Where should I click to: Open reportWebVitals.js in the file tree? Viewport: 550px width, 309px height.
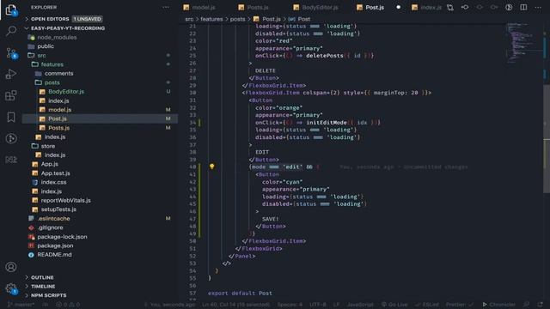(65, 200)
